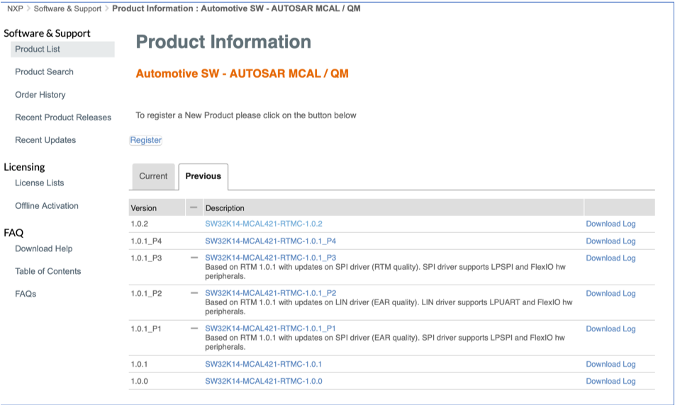Go to Product List in sidebar
Image resolution: width=675 pixels, height=405 pixels.
pos(38,50)
